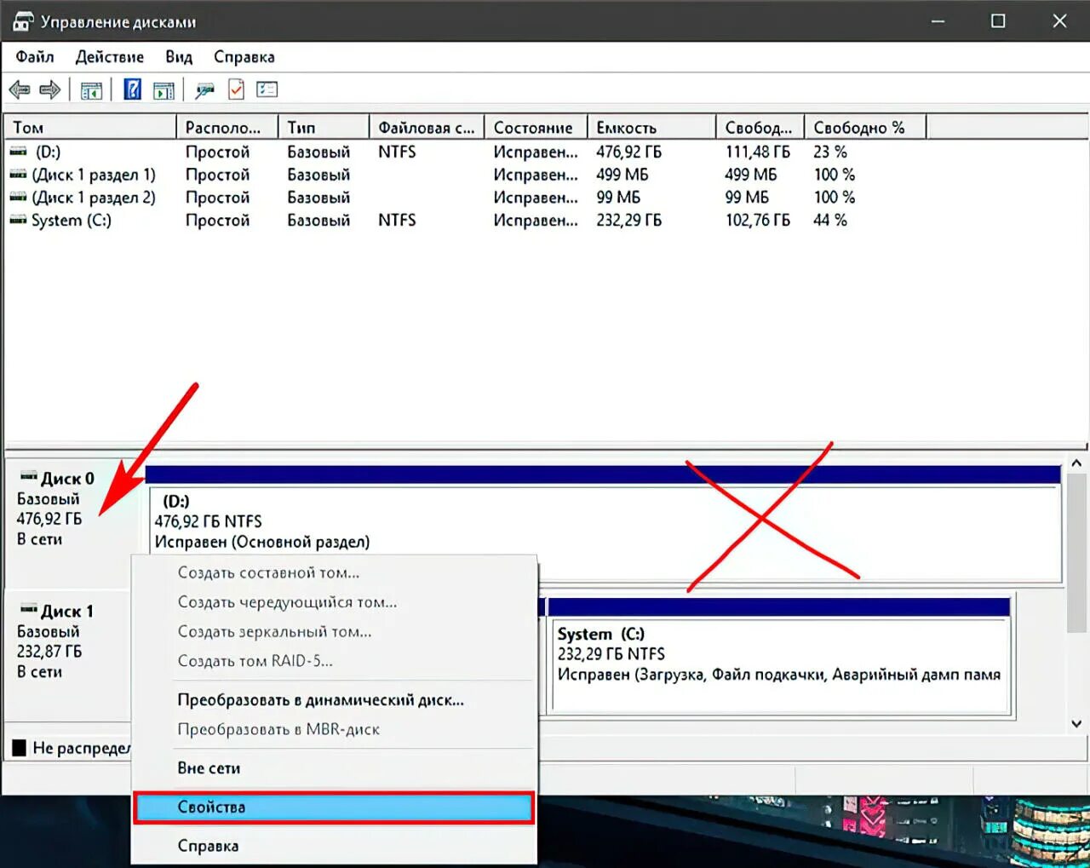Go back with the toolbar left arrow
Screen dimensions: 1090x868
coord(20,89)
